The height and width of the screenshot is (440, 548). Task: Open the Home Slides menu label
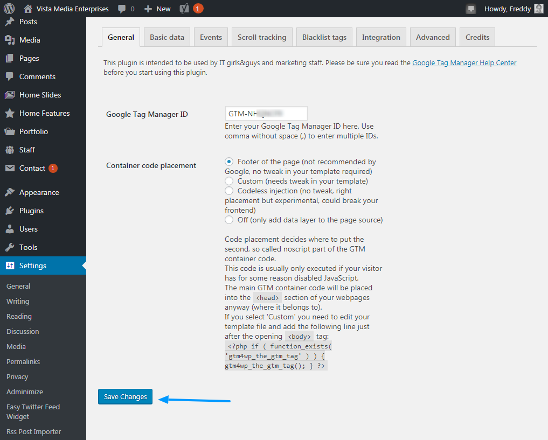40,95
